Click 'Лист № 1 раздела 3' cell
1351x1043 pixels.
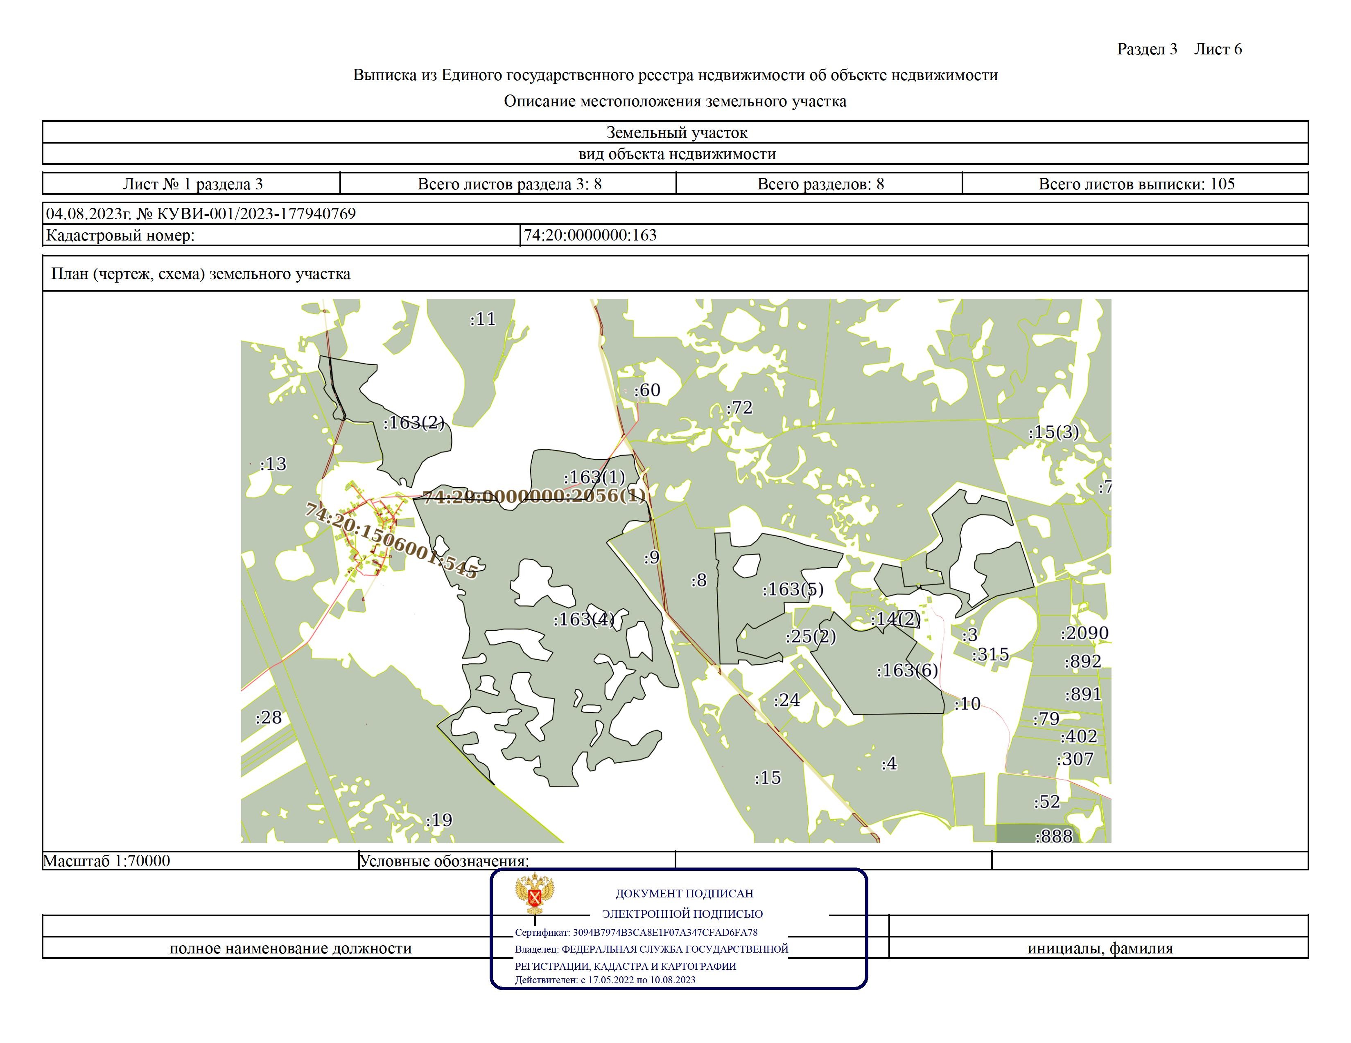pyautogui.click(x=192, y=184)
